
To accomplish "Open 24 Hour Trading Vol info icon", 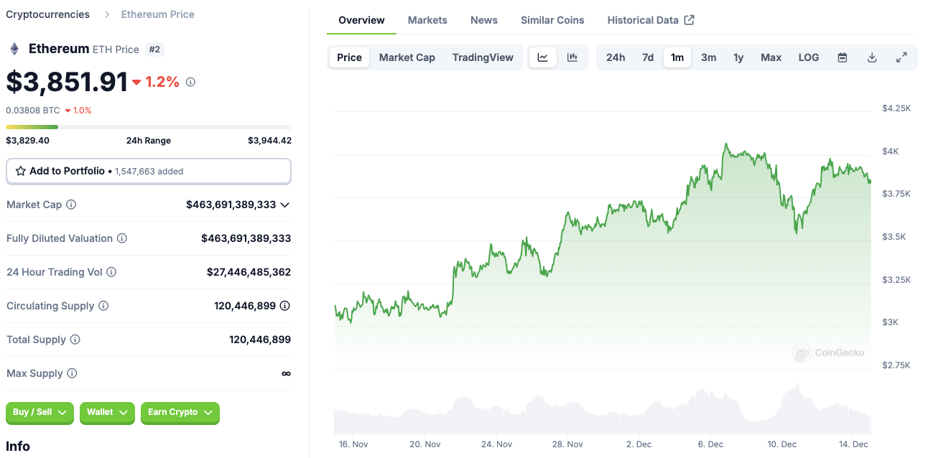I will click(x=111, y=272).
